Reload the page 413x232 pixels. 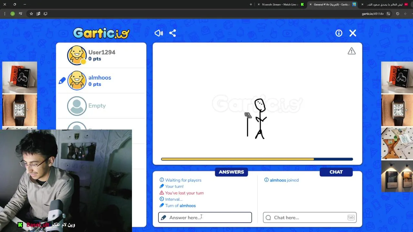(398, 14)
